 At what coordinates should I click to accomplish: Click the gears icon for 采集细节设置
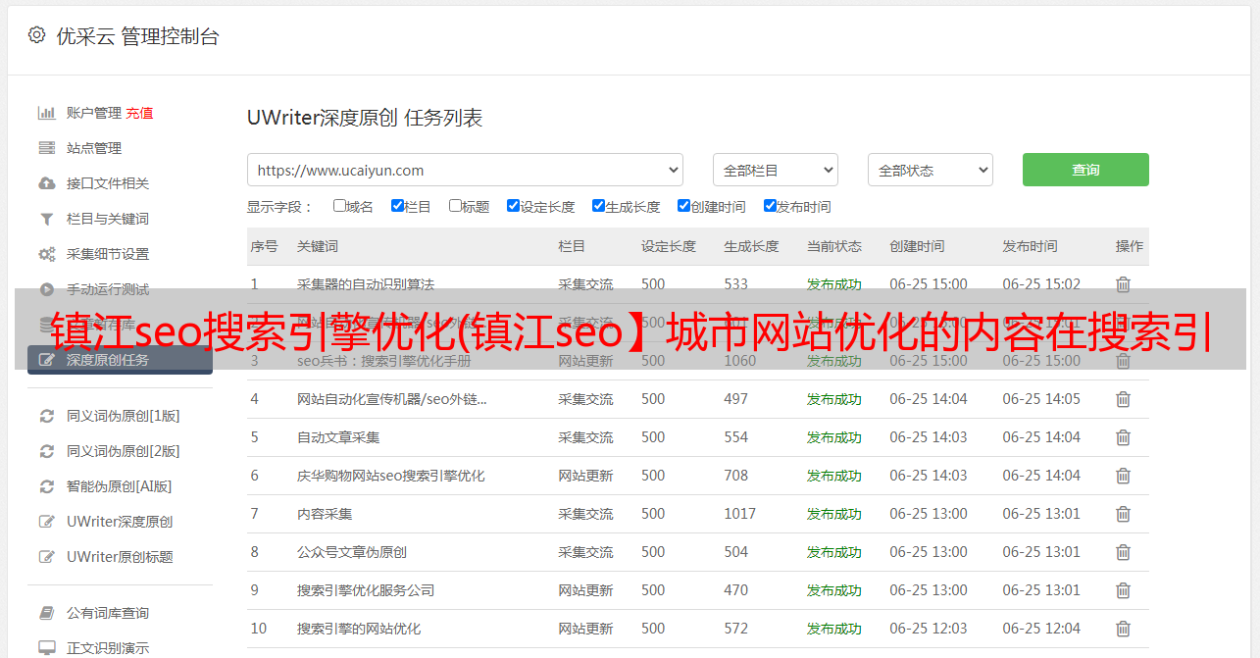click(46, 254)
